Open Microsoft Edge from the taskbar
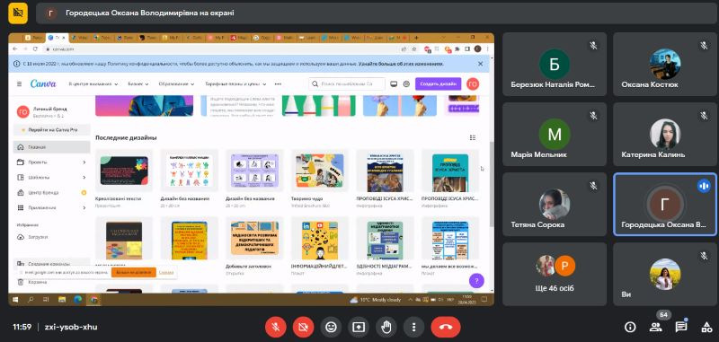Viewport: 719px width, 342px height. [77, 300]
